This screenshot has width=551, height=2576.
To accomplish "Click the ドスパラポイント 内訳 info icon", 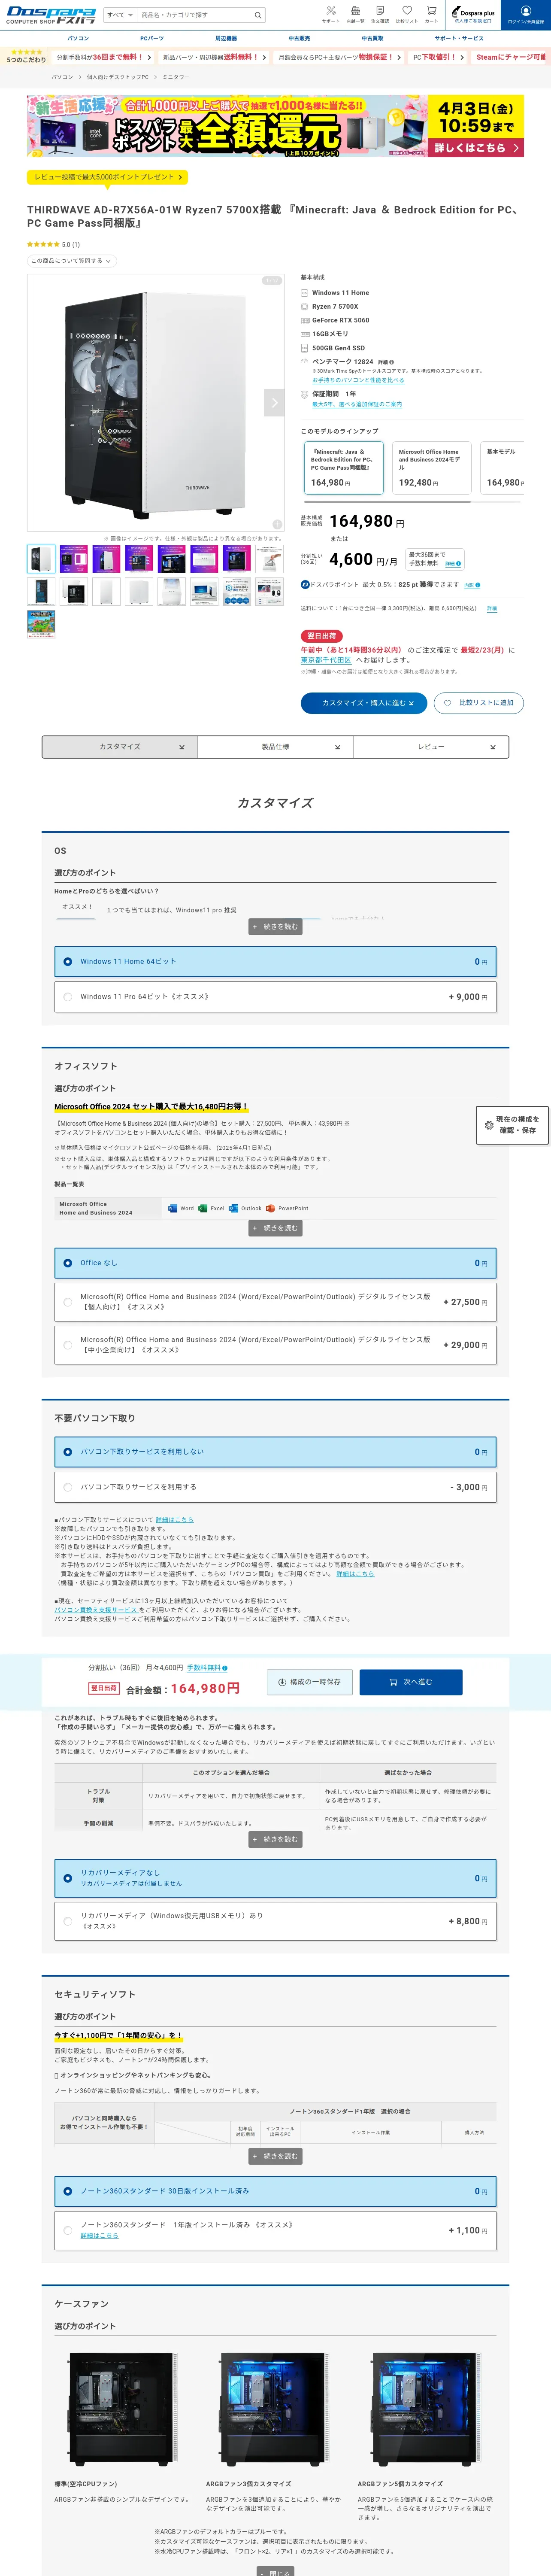I will (x=478, y=585).
